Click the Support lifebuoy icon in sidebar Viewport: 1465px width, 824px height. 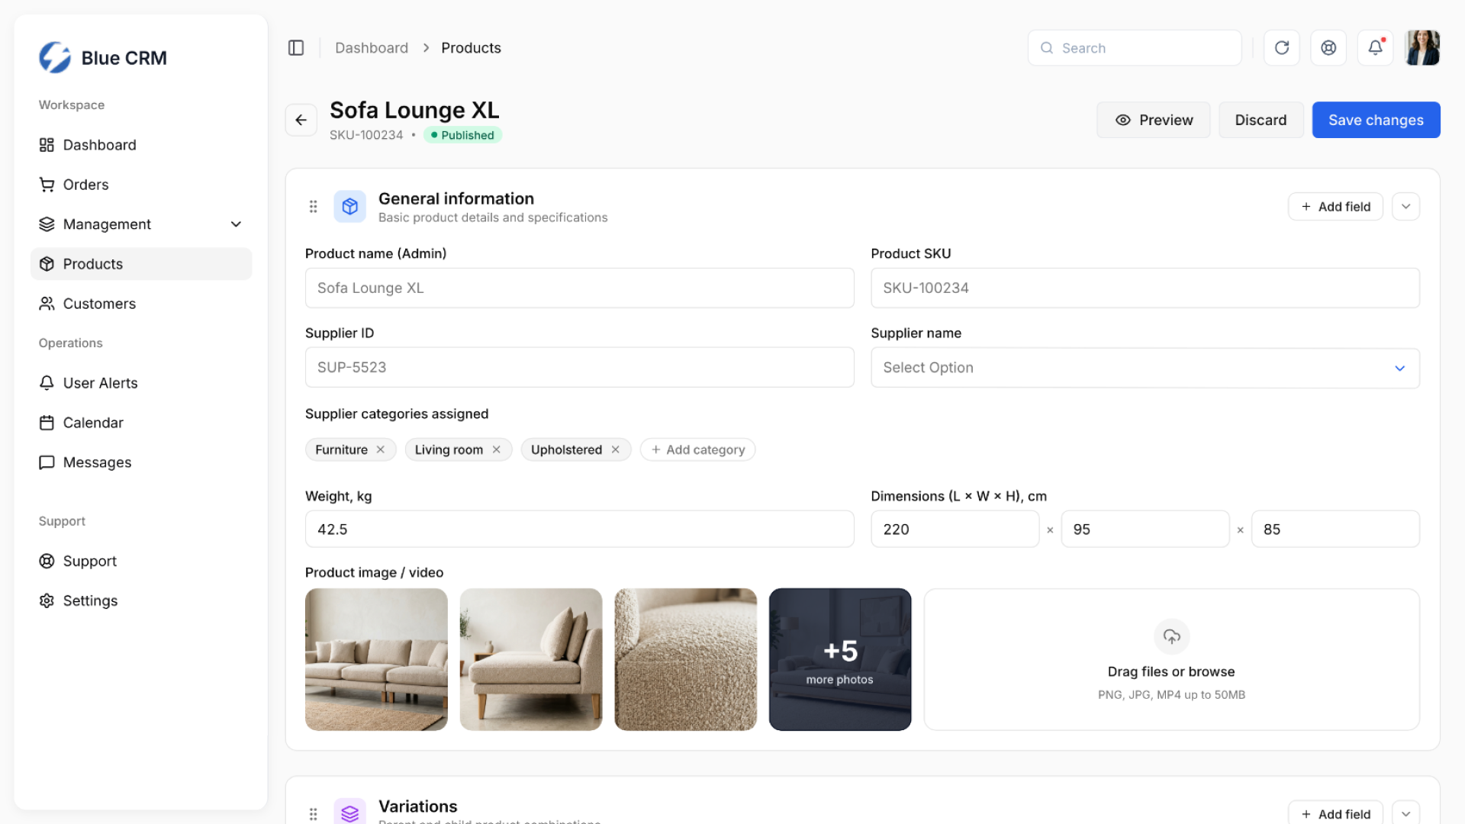tap(47, 561)
